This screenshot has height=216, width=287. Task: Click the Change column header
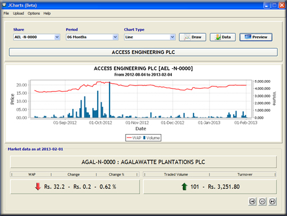coord(73,174)
